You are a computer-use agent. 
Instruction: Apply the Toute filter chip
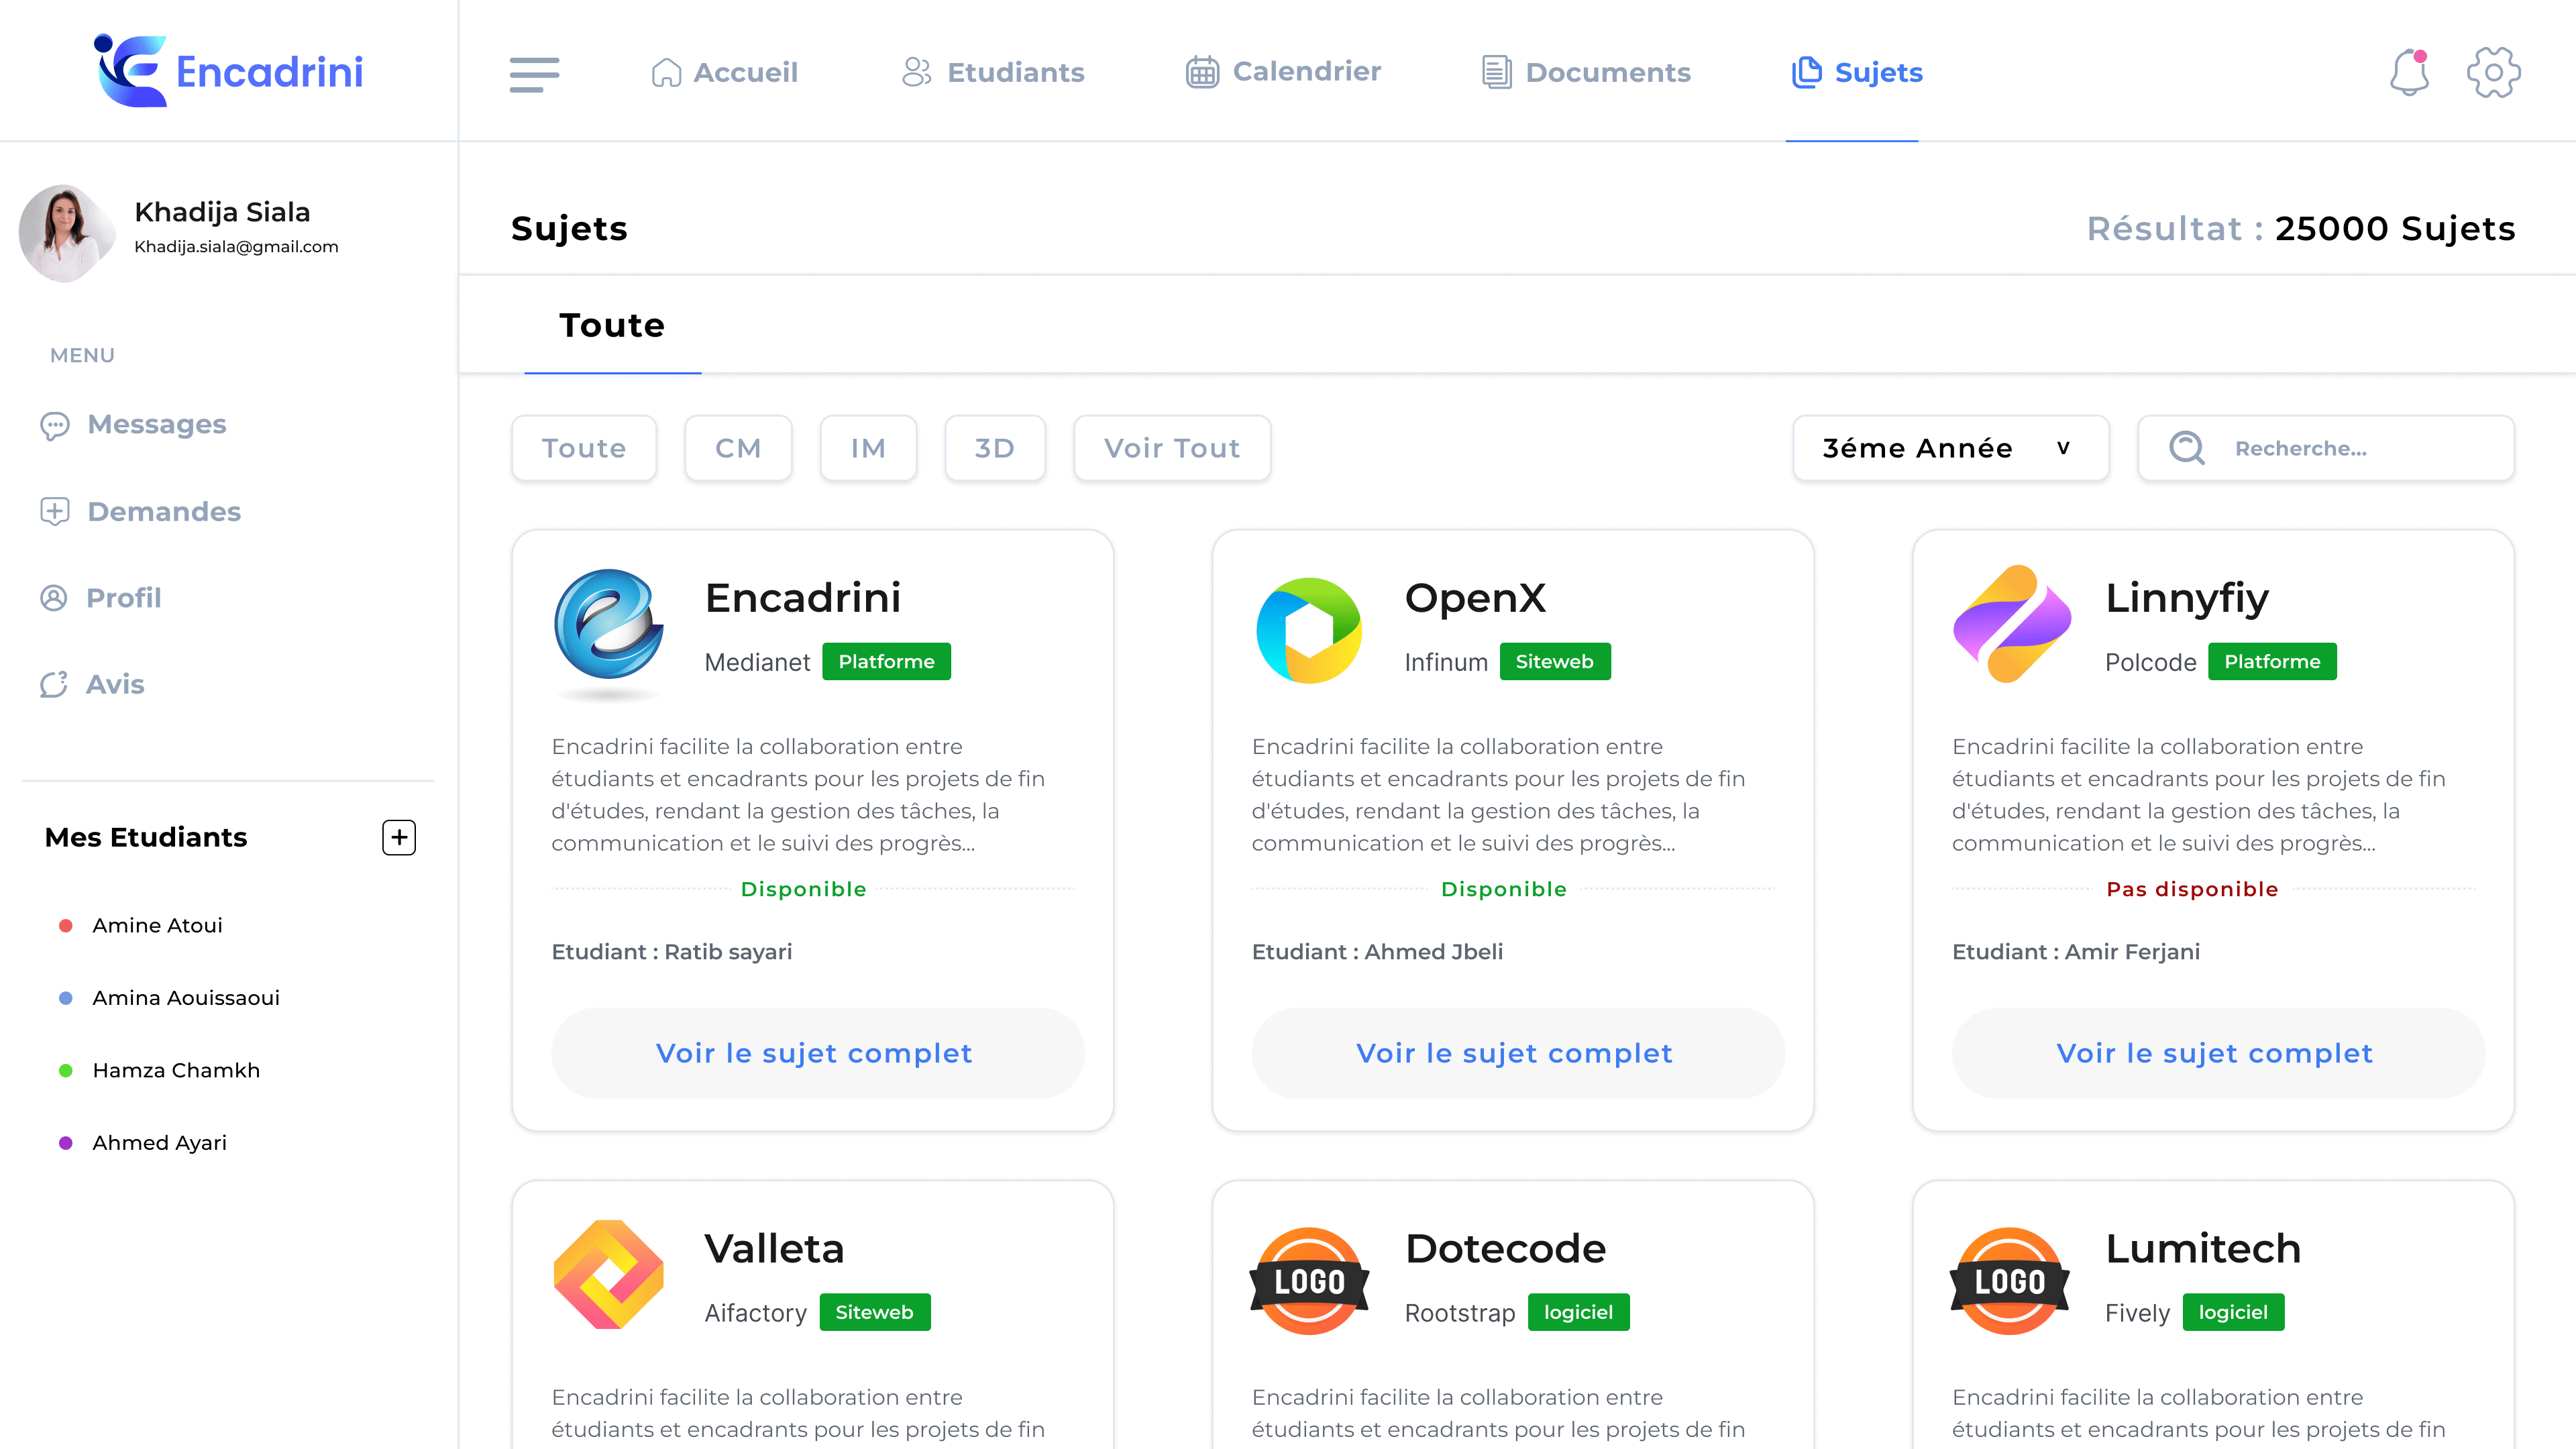(584, 448)
